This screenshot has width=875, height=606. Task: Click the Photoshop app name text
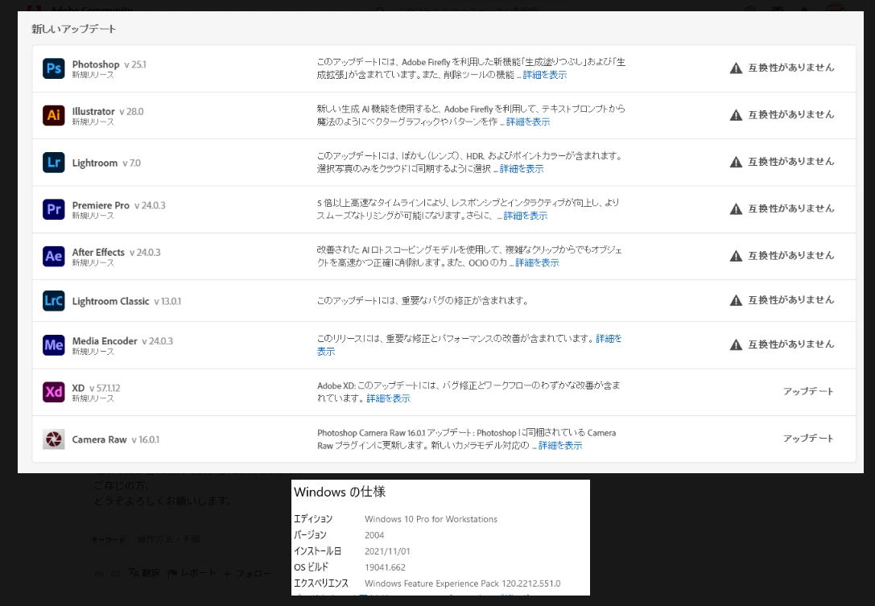click(x=96, y=64)
